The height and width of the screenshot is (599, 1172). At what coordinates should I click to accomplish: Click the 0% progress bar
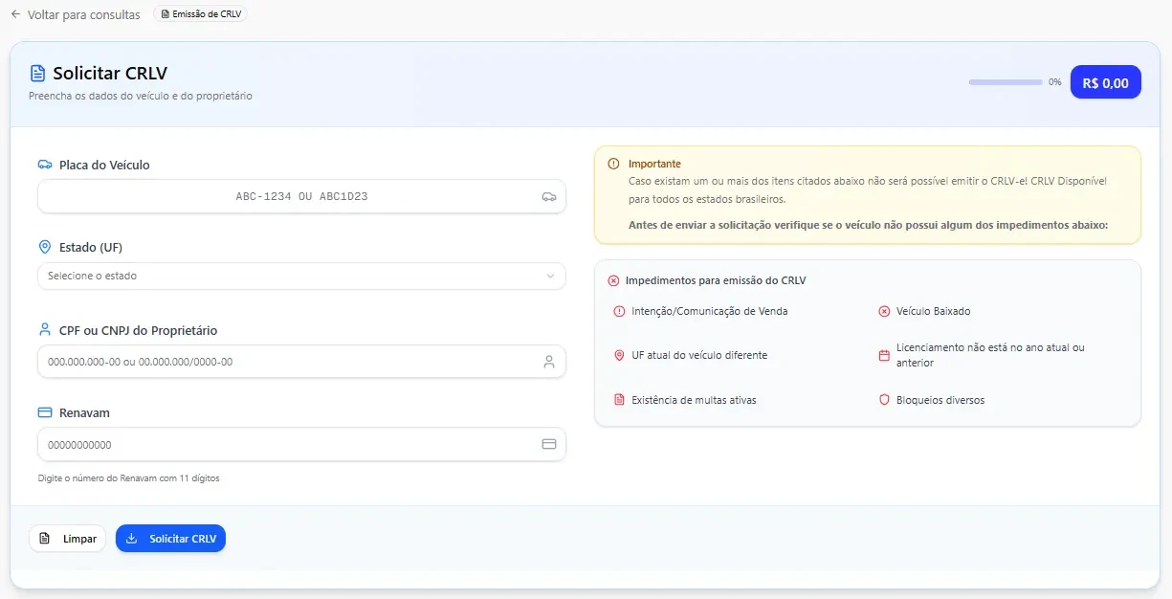click(x=1005, y=82)
